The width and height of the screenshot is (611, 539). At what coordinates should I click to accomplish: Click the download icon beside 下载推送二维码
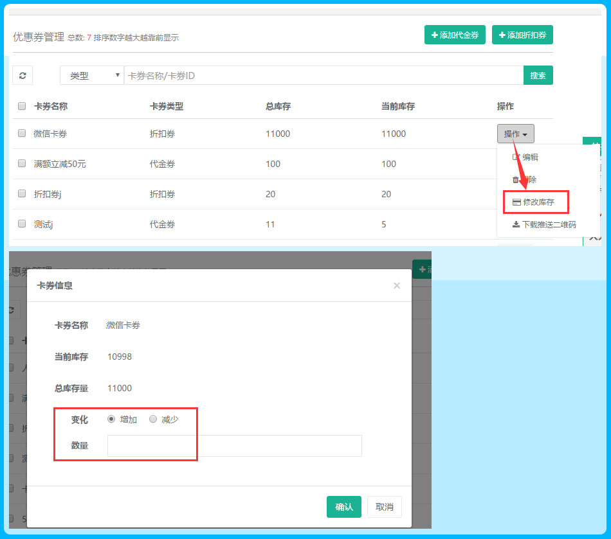click(x=516, y=225)
